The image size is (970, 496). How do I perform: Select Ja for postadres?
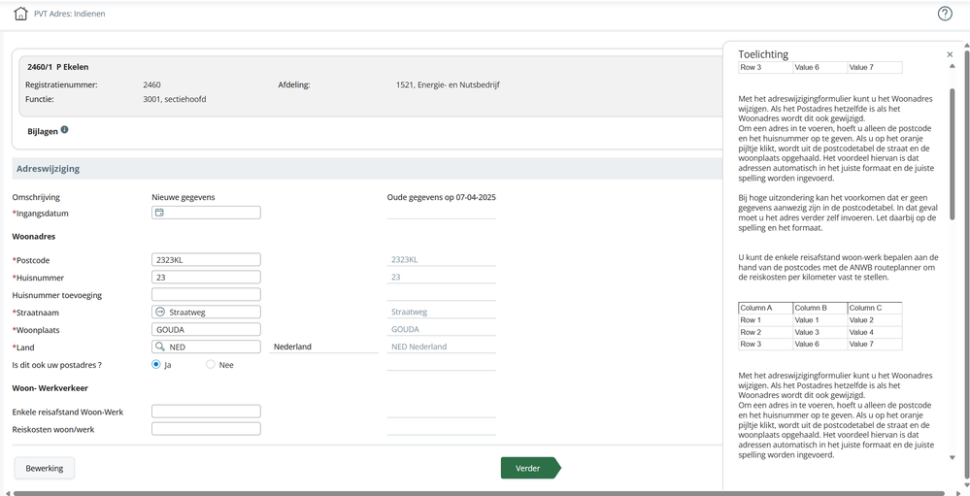[x=156, y=365]
